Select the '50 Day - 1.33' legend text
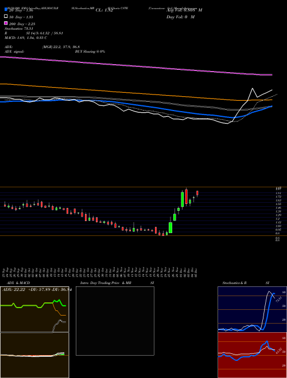Image resolution: width=287 pixels, height=378 pixels. (21, 17)
